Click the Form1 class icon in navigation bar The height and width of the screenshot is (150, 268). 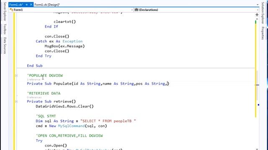11,10
